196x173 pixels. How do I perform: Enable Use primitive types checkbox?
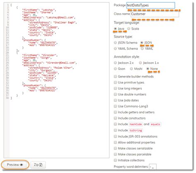[x=115, y=82]
